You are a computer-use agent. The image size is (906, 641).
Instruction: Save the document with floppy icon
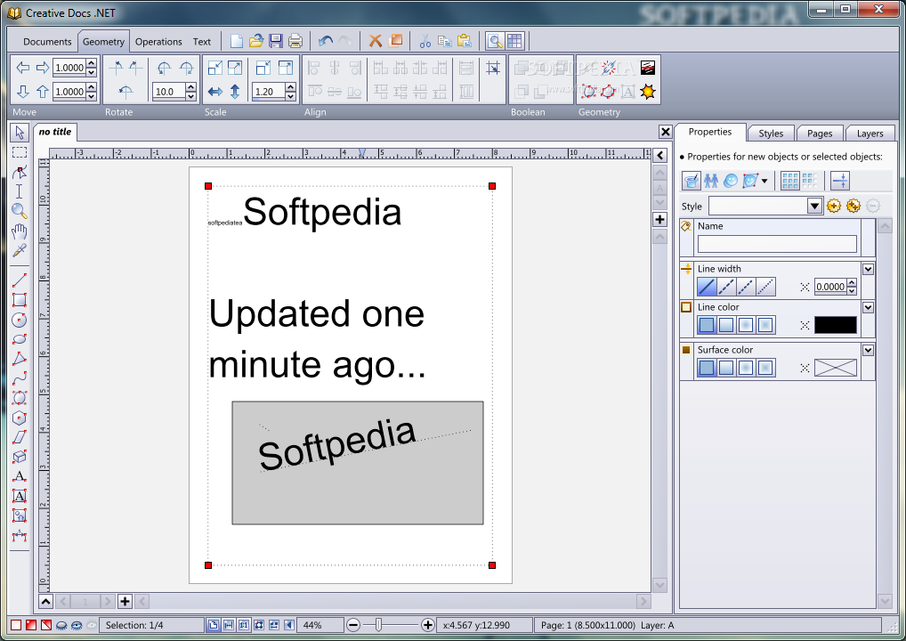276,41
